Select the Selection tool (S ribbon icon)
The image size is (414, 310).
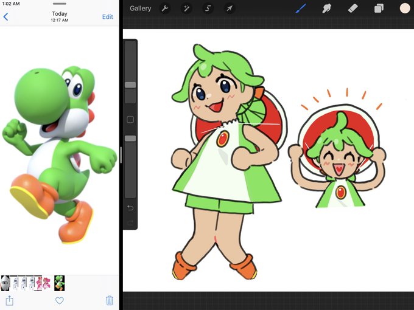tap(208, 9)
